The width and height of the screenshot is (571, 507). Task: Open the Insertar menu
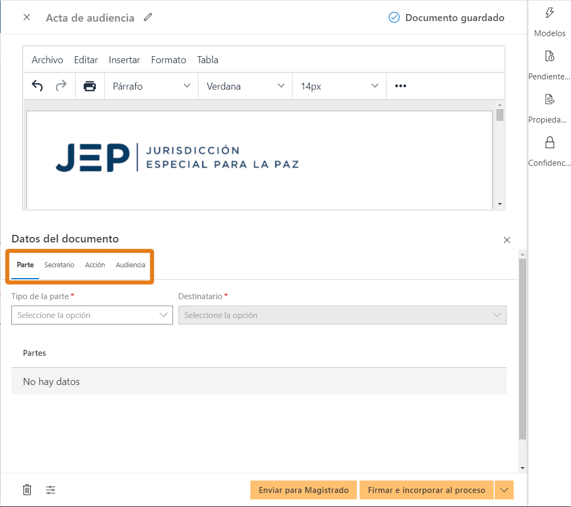(x=124, y=60)
